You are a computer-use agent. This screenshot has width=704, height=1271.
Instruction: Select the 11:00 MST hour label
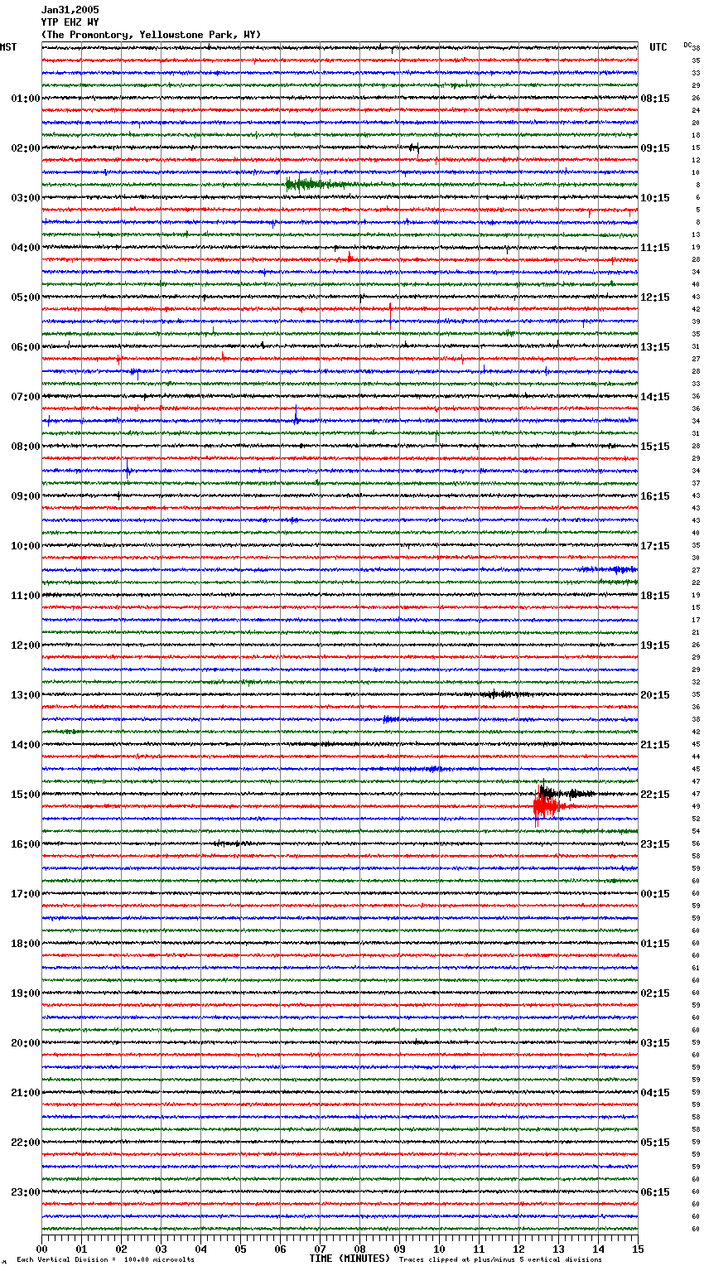coord(26,596)
